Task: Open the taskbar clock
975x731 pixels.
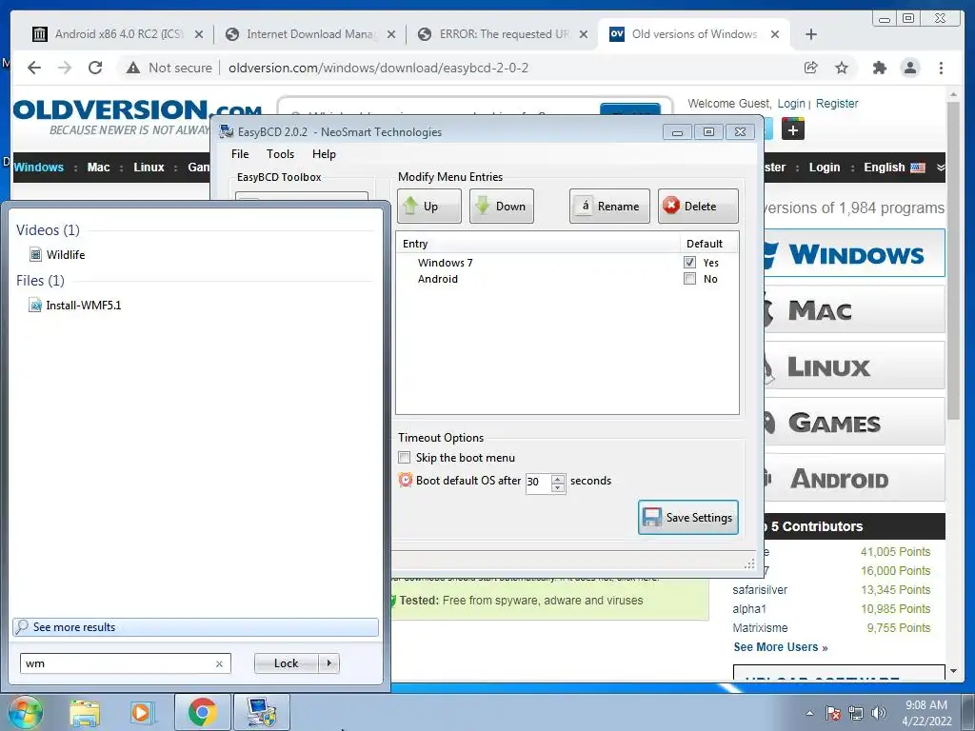Action: point(926,713)
